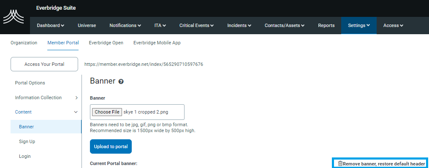This screenshot has width=429, height=168.
Task: Click the member portal URL text
Action: pyautogui.click(x=144, y=64)
